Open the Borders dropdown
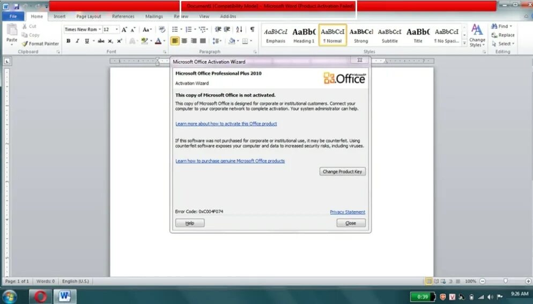Viewport: 533px width, 304px height. [251, 41]
